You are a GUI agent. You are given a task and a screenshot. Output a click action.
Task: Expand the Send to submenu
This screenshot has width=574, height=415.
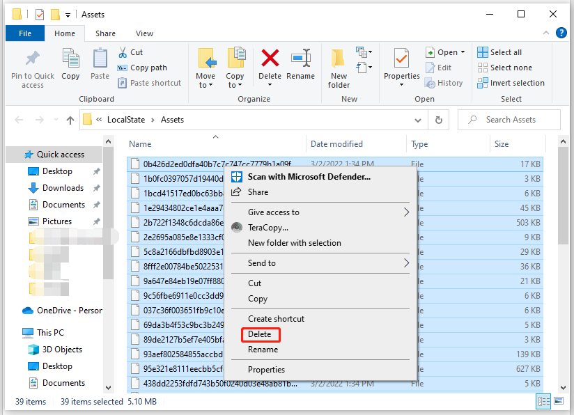click(x=320, y=263)
